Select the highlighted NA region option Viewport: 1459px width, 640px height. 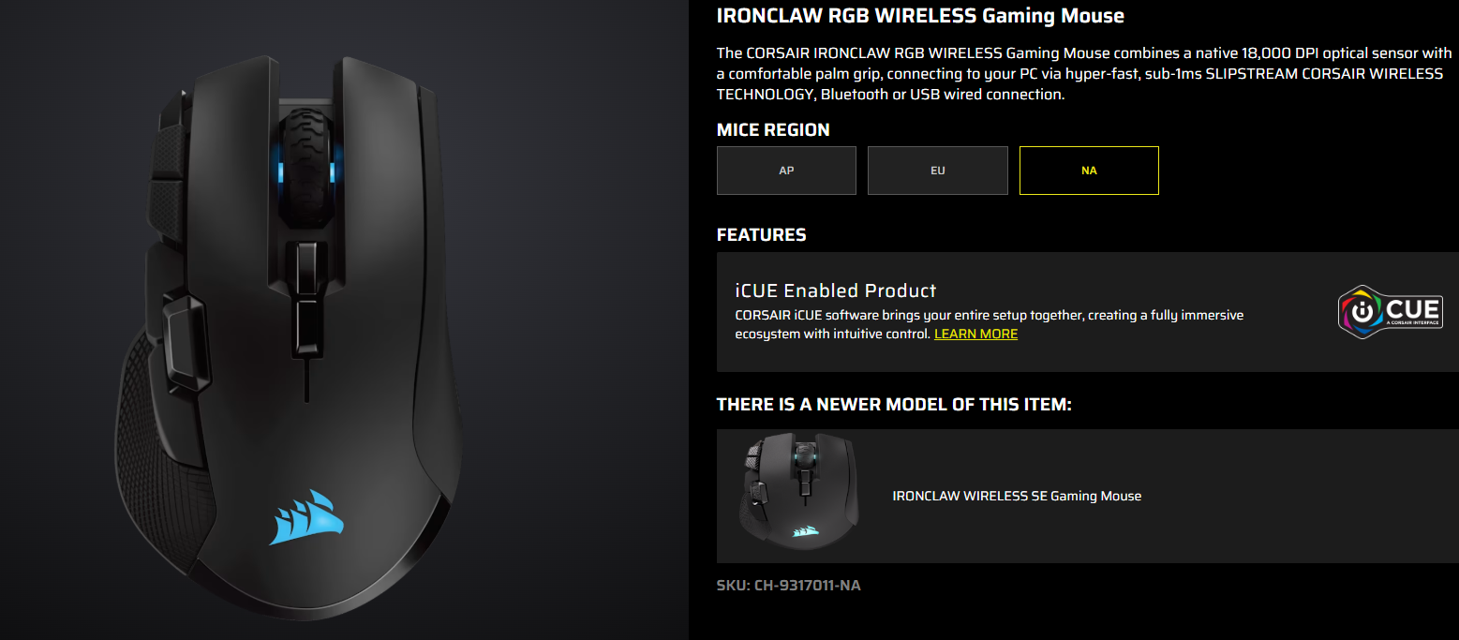point(1089,171)
